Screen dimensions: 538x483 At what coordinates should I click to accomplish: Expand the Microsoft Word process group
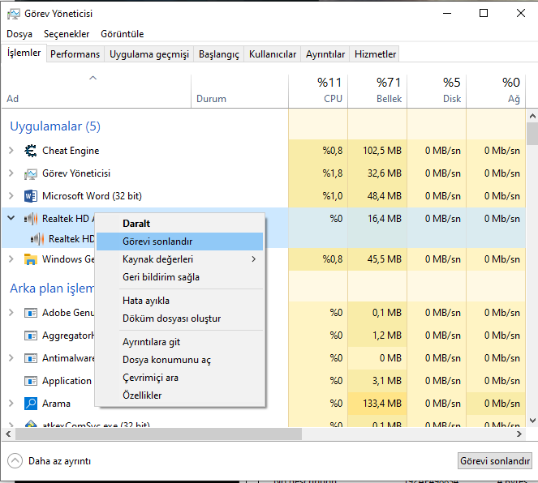pos(11,196)
